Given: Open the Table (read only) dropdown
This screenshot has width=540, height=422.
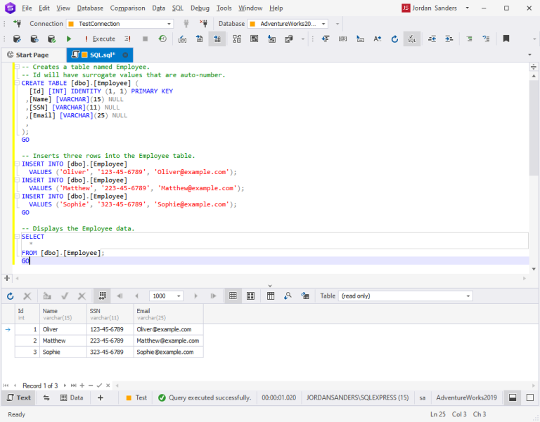Looking at the screenshot, I should pos(404,296).
